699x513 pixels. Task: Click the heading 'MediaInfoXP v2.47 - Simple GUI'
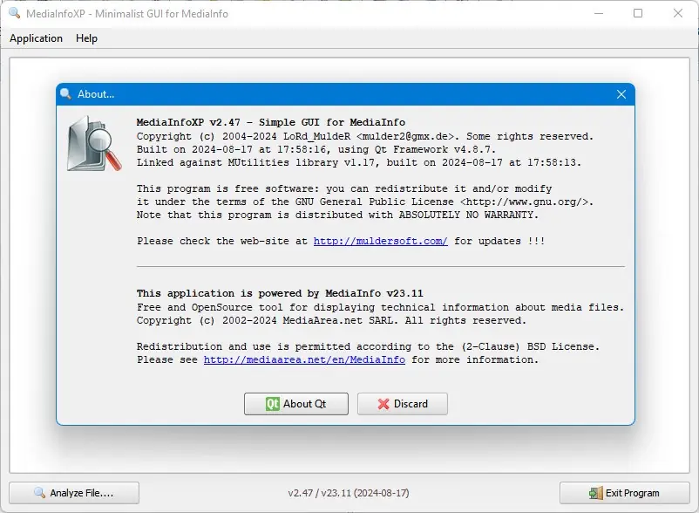click(270, 122)
